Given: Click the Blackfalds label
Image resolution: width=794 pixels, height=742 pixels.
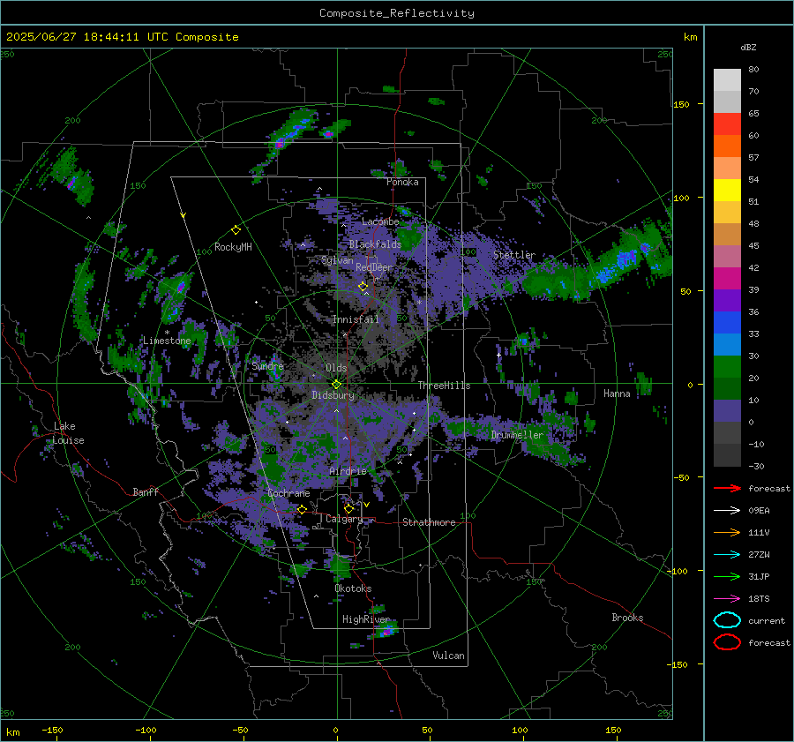Looking at the screenshot, I should click(375, 244).
